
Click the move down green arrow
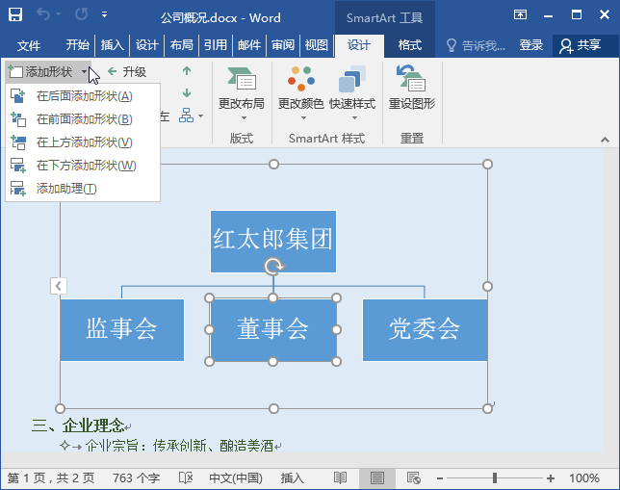point(187,93)
